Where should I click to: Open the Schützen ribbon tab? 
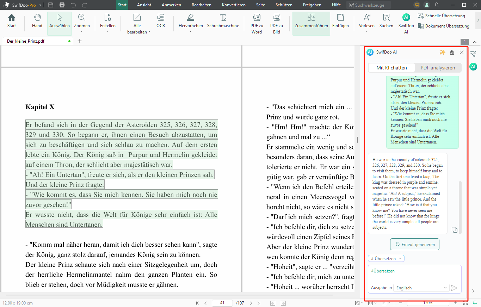click(284, 5)
